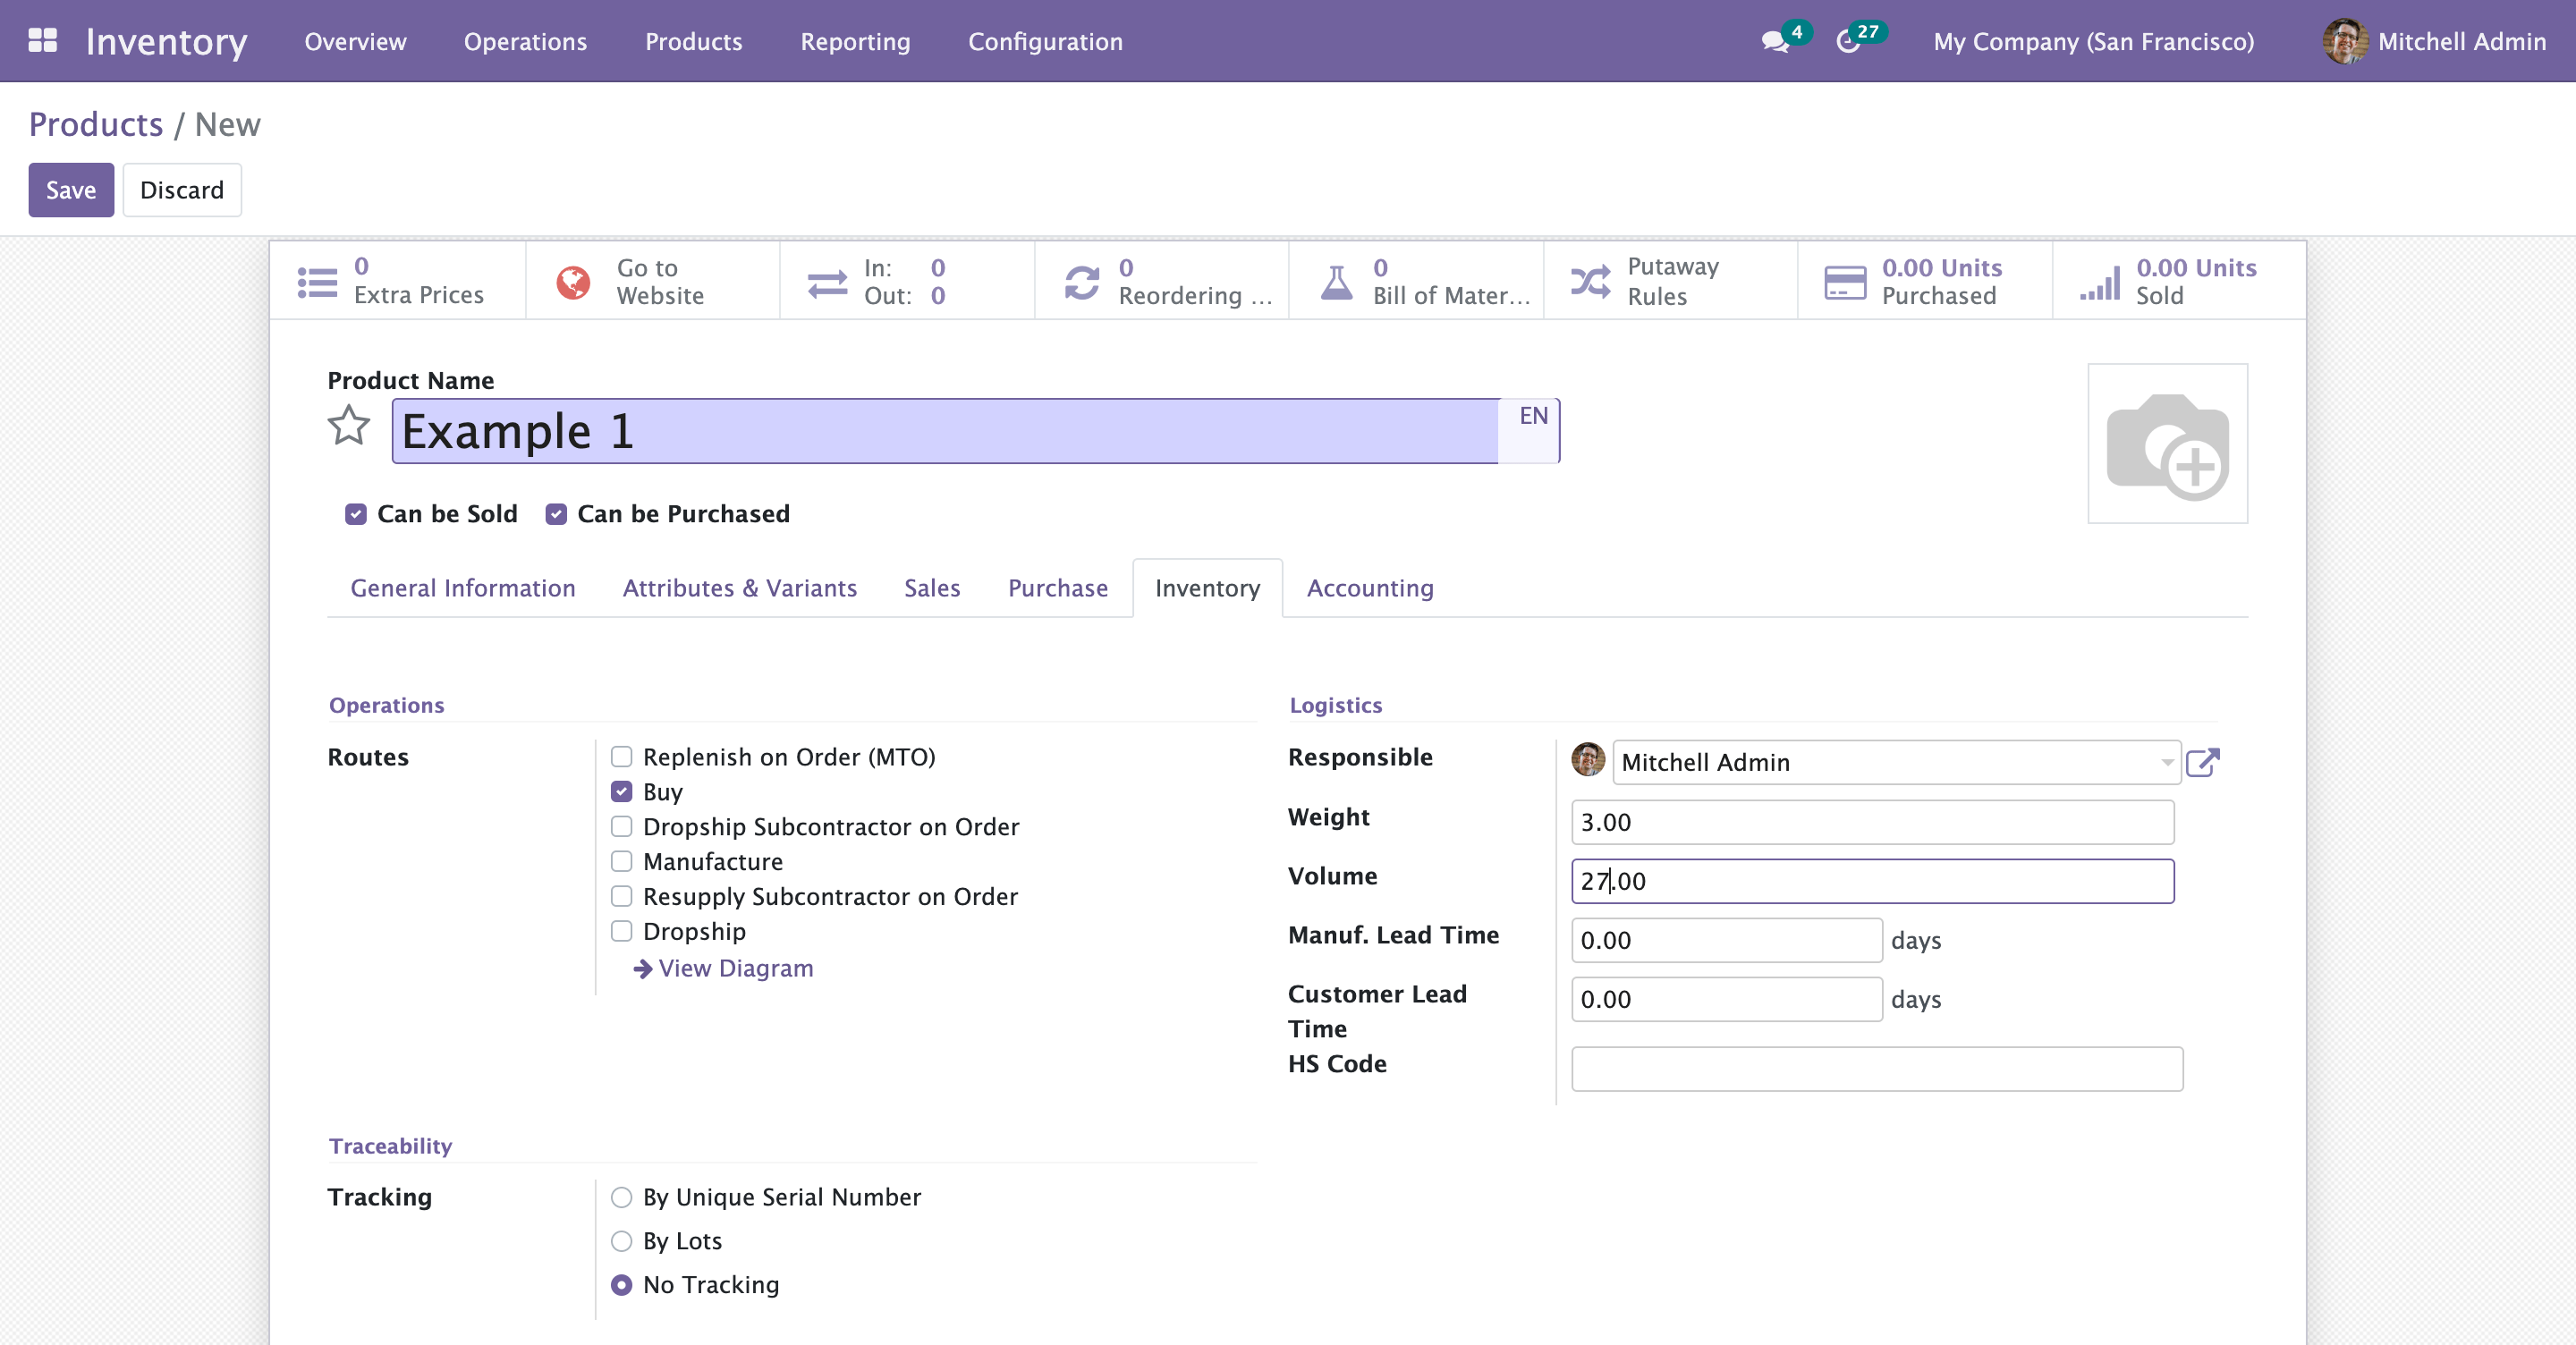This screenshot has width=2576, height=1345.
Task: Click the product image upload placeholder
Action: click(2167, 443)
